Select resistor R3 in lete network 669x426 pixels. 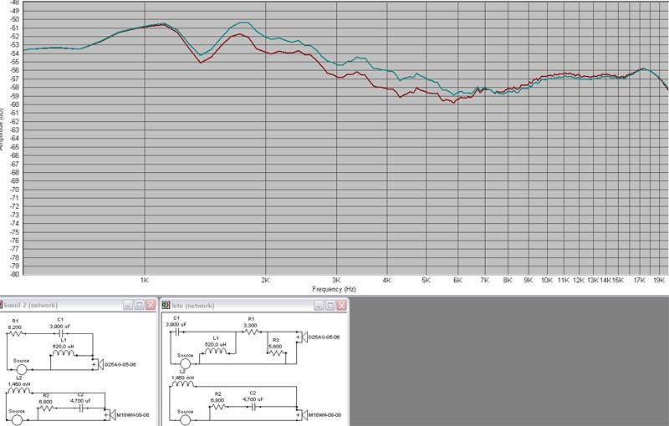(x=276, y=352)
